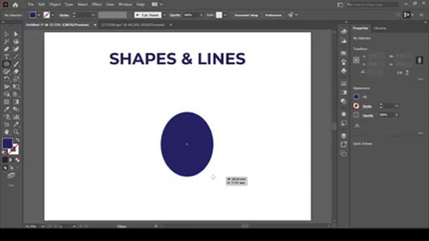Open the Type menu
The image size is (429, 241).
pyautogui.click(x=69, y=5)
